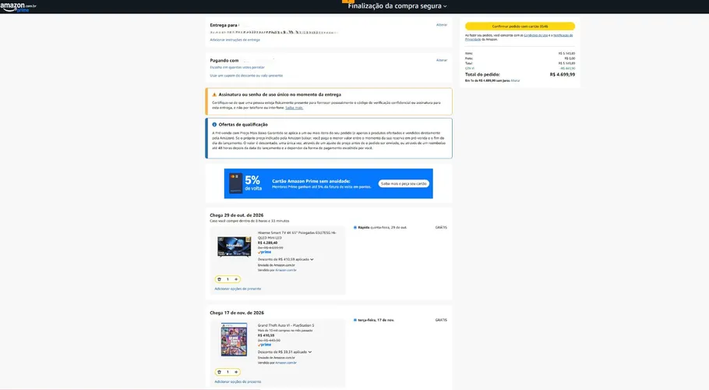Open the 'Condições de Uso' link

(x=536, y=35)
